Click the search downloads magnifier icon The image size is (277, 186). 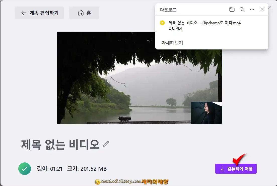click(242, 9)
